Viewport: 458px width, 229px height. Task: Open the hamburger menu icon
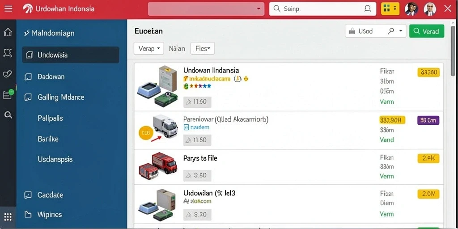(x=8, y=9)
